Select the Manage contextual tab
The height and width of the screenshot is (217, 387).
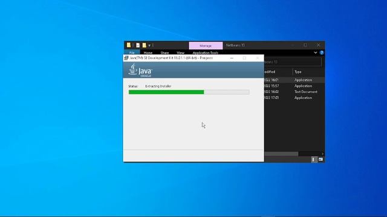tap(206, 46)
